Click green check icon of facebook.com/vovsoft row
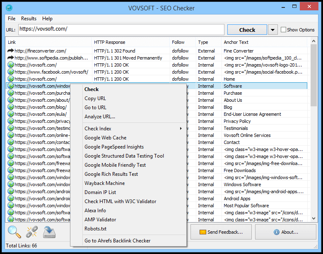The height and width of the screenshot is (254, 323). pyautogui.click(x=10, y=72)
